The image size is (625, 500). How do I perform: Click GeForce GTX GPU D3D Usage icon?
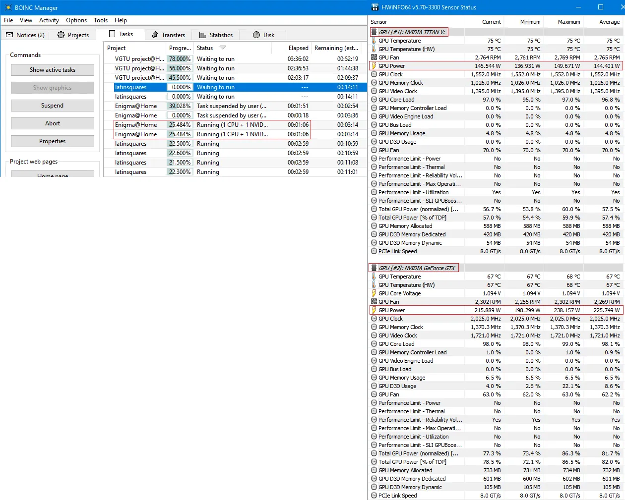(x=374, y=386)
